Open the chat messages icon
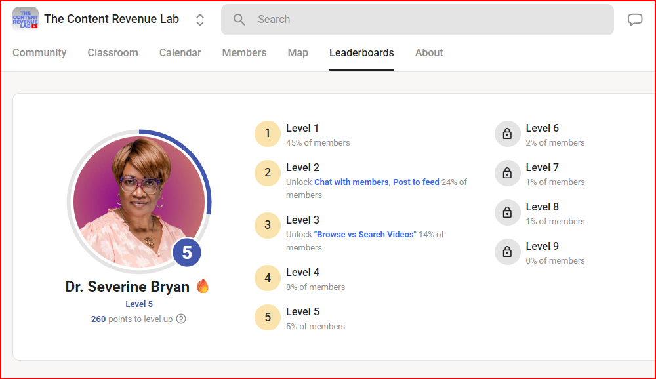 pos(635,20)
